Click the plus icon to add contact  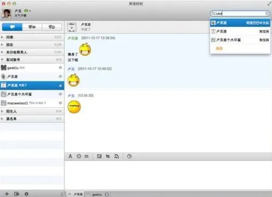point(7,194)
